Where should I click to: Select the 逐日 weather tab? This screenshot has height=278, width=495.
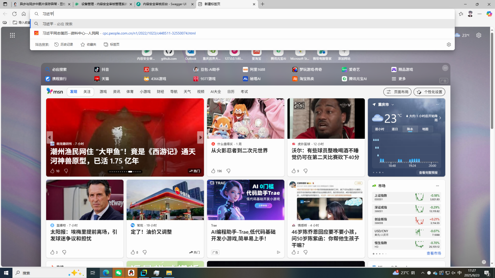pos(395,129)
